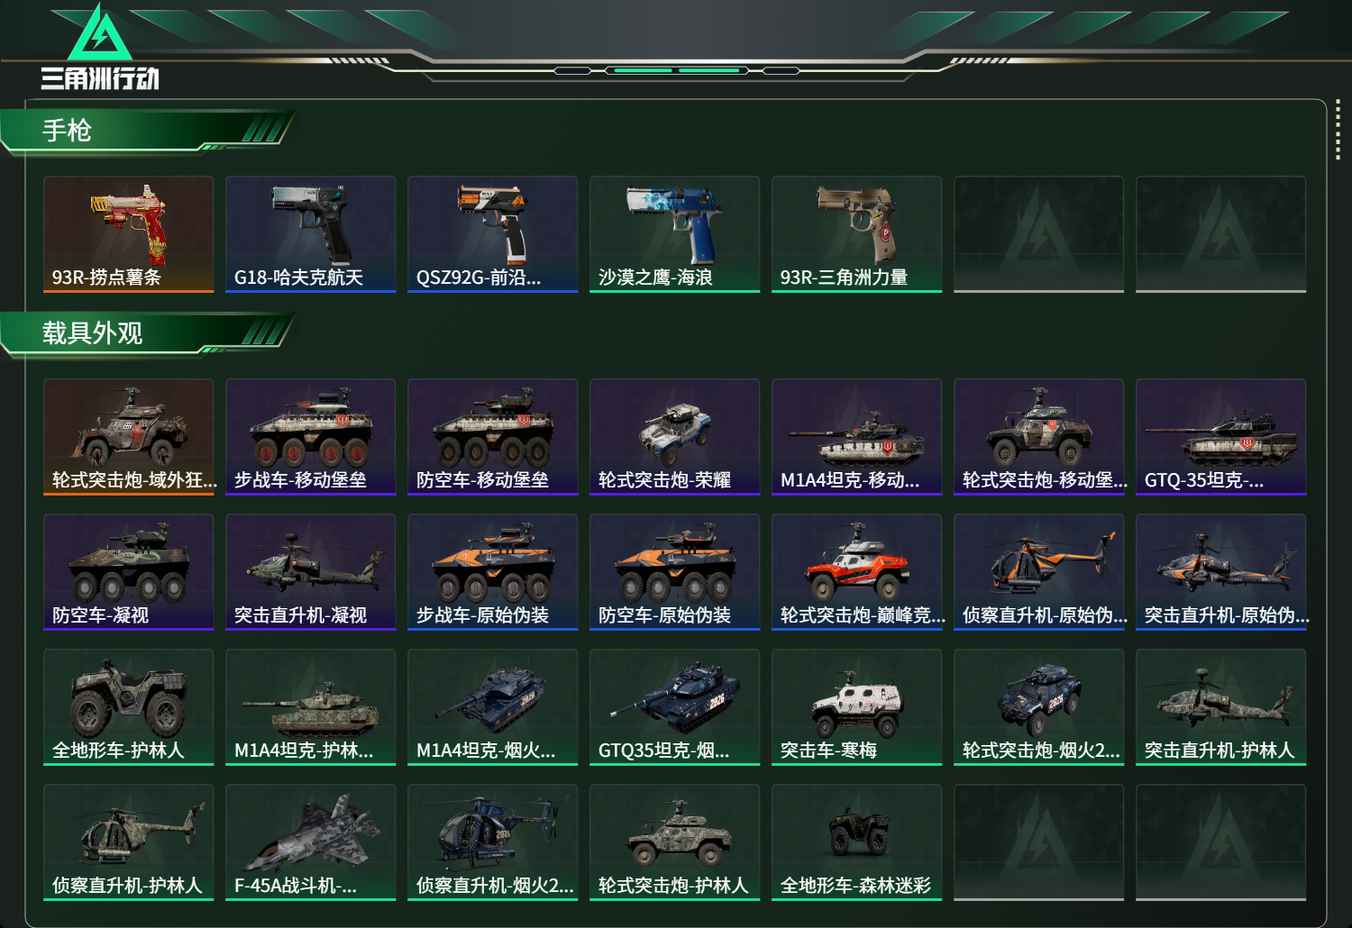1352x928 pixels.
Task: Choose the 防空车-凝视 vehicle skin
Action: [x=129, y=572]
